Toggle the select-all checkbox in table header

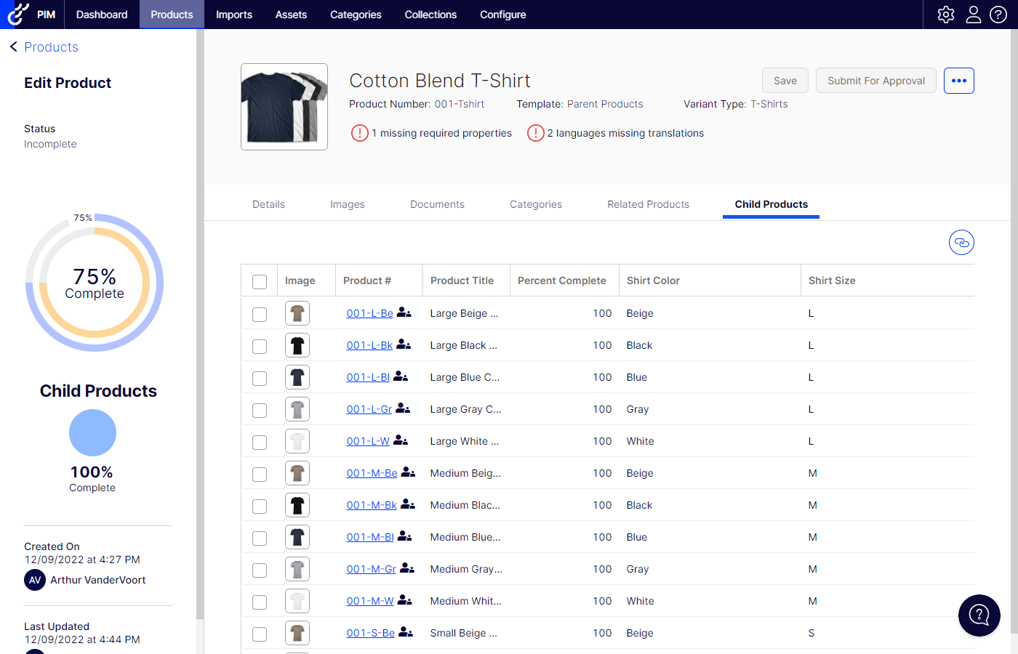click(260, 282)
